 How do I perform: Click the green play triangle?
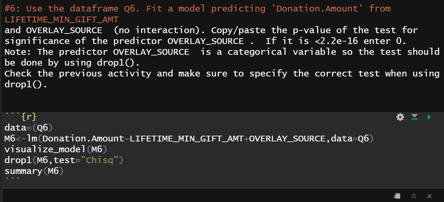point(429,117)
